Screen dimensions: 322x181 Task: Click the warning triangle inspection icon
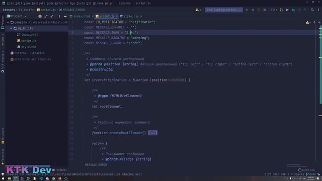click(307, 22)
